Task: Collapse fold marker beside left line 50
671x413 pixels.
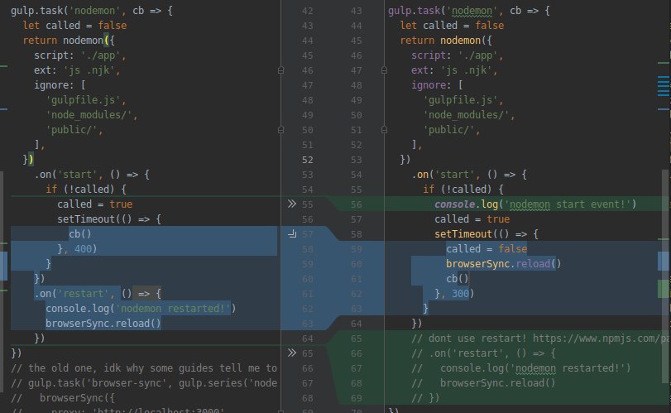Action: (x=281, y=130)
